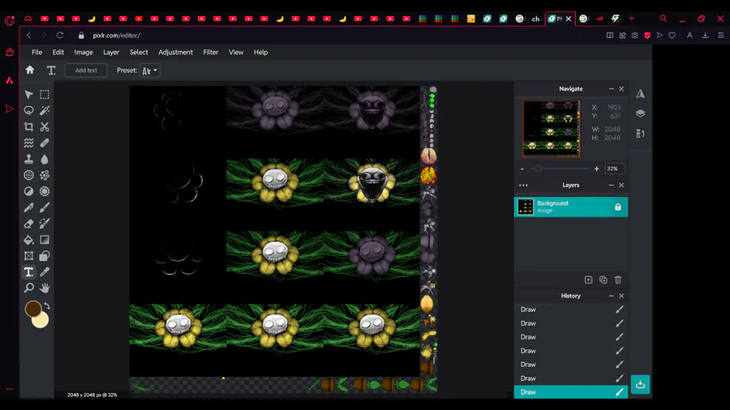The image size is (730, 410).
Task: Pick the Fill paint bucket tool
Action: 29,240
